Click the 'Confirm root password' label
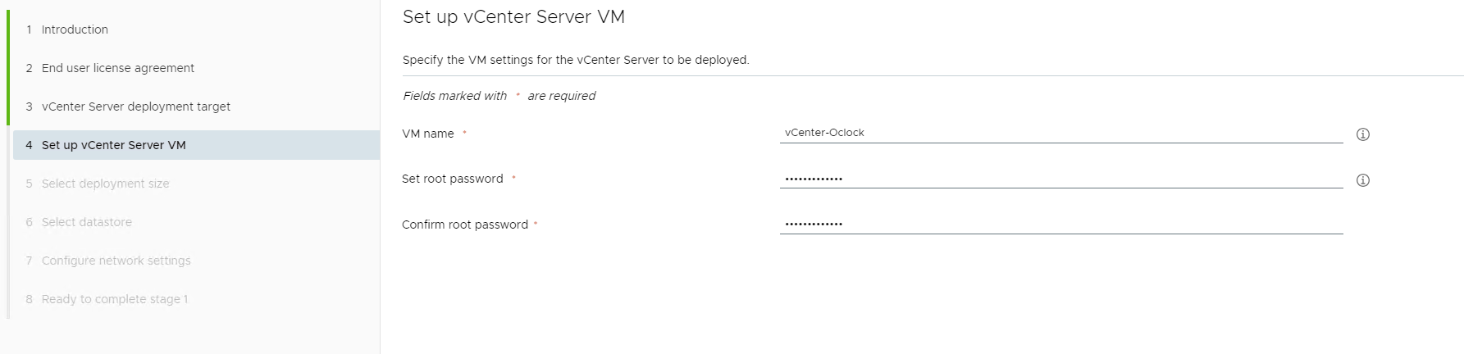The image size is (1464, 354). pos(465,225)
